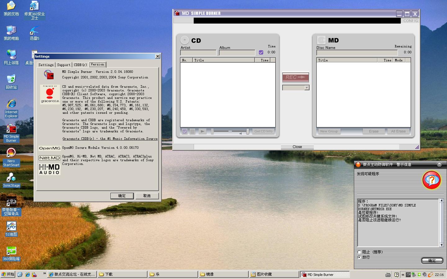The image size is (447, 279).
Task: Click the New Group button
Action: (329, 131)
